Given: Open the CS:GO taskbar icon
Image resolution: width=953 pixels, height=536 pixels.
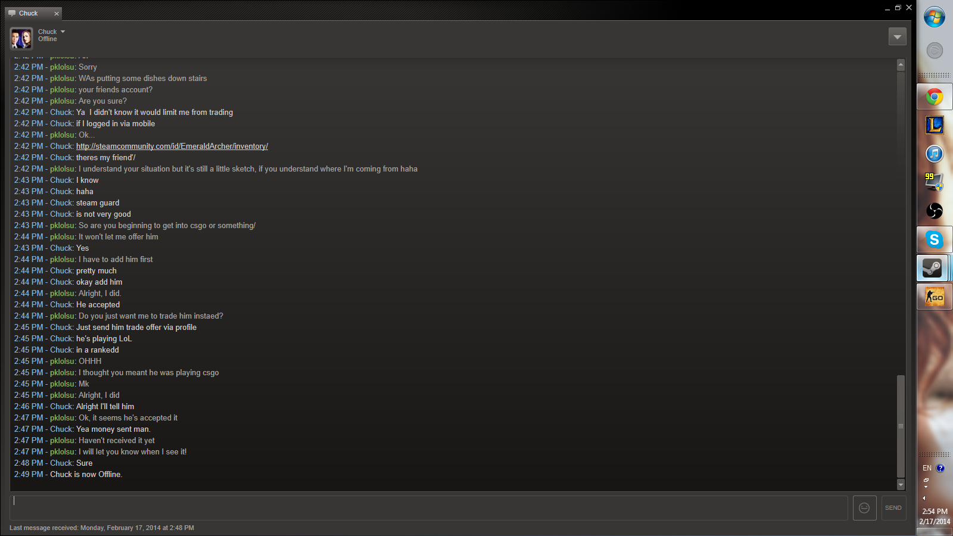Looking at the screenshot, I should (934, 296).
